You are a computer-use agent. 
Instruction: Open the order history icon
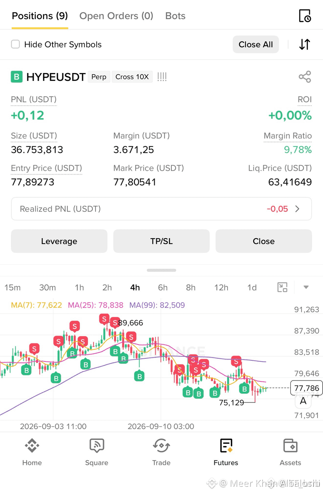click(x=305, y=16)
